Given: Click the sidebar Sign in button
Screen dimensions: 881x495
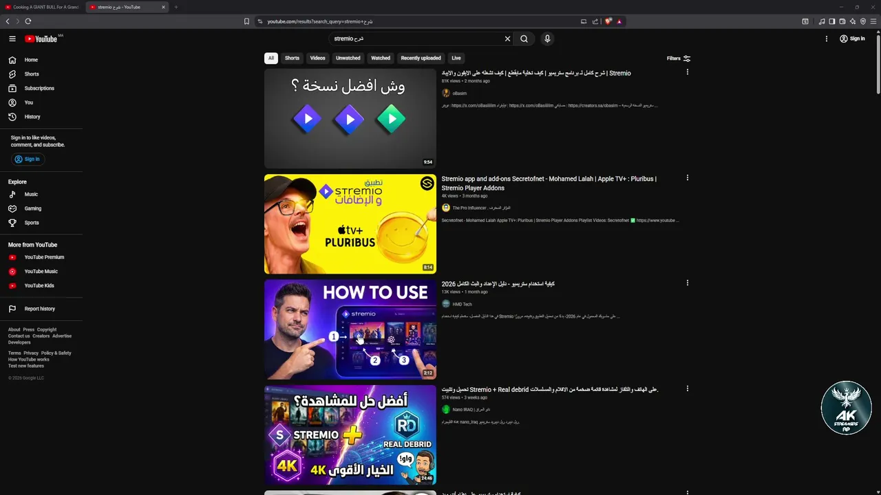Looking at the screenshot, I should [x=28, y=159].
